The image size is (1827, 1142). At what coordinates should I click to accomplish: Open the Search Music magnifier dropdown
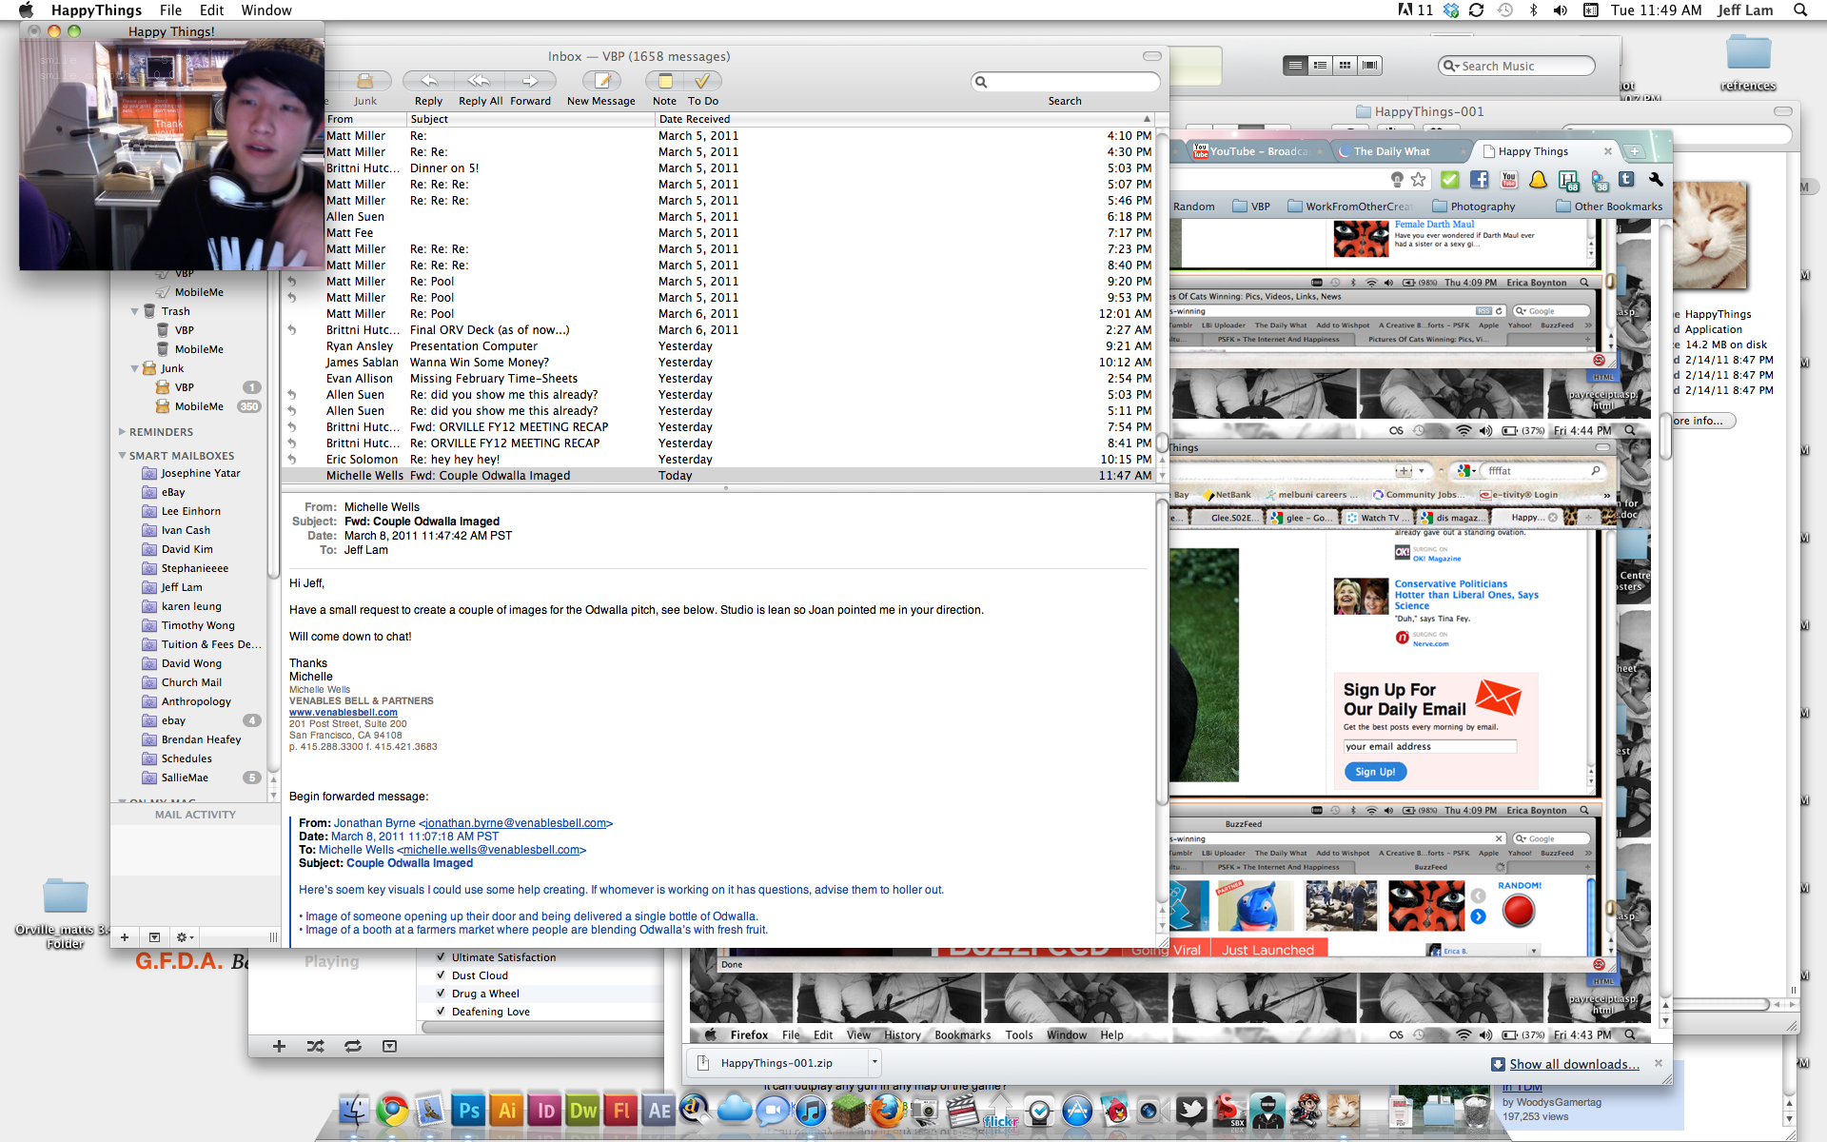(x=1451, y=66)
